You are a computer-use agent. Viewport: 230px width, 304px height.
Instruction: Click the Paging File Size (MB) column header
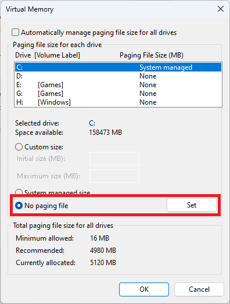tap(152, 55)
